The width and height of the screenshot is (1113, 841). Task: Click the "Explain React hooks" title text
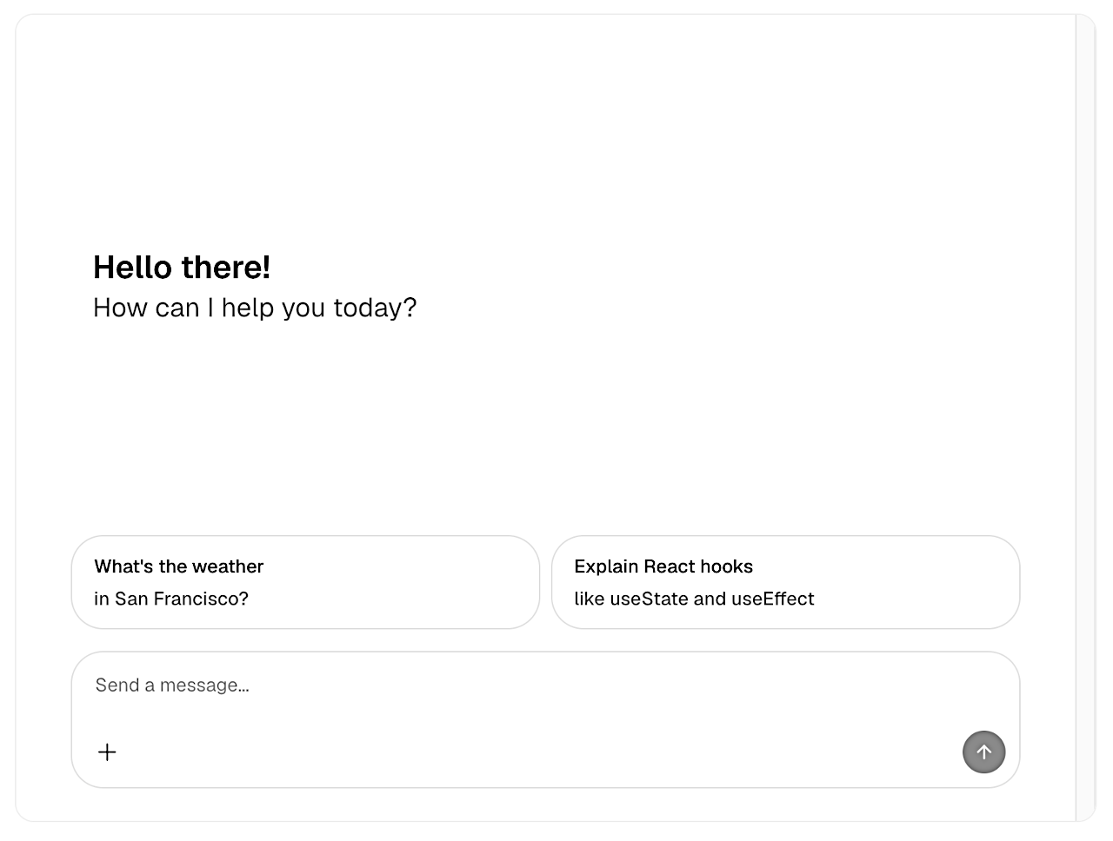pos(663,566)
